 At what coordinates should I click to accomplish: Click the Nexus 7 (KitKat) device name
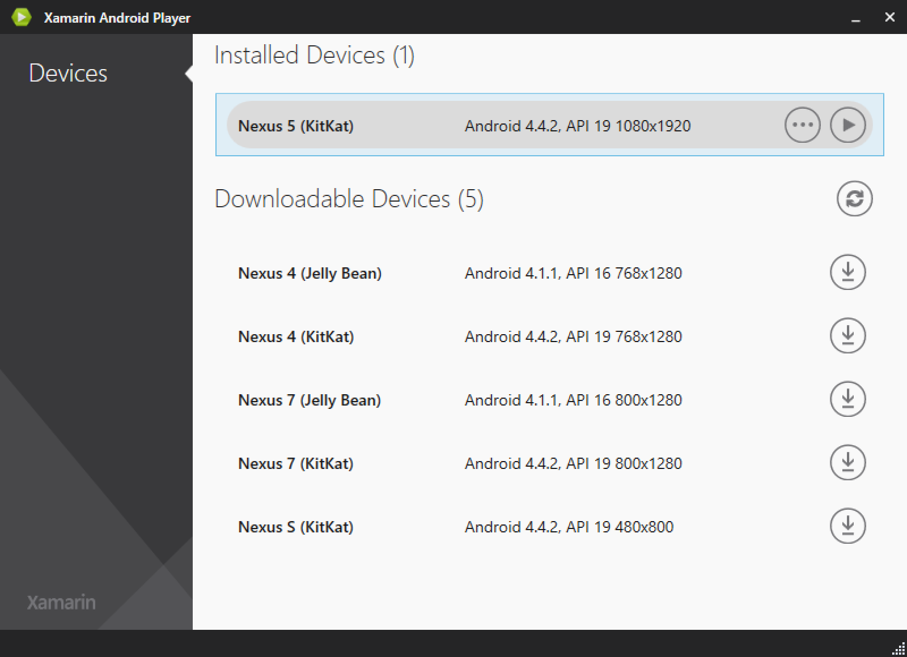[295, 464]
